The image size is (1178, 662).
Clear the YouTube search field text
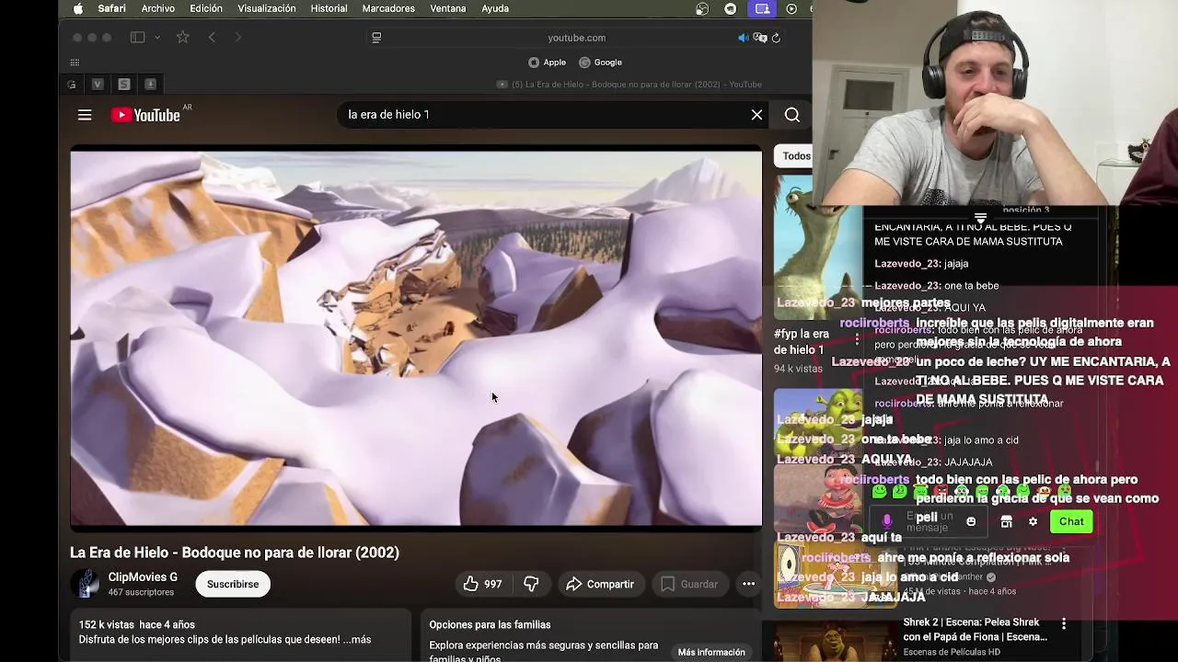[756, 115]
